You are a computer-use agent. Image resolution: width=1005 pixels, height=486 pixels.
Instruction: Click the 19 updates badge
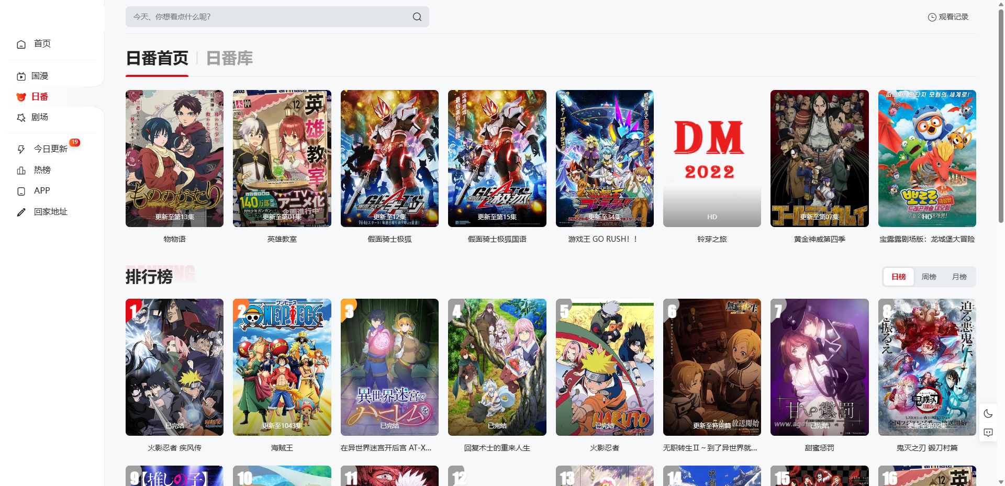[x=75, y=142]
